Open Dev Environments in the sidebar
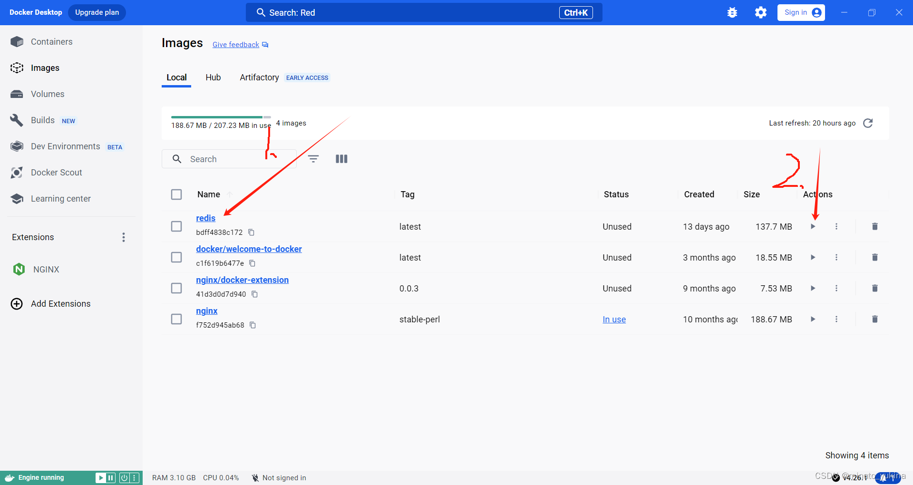The height and width of the screenshot is (485, 913). pyautogui.click(x=66, y=146)
